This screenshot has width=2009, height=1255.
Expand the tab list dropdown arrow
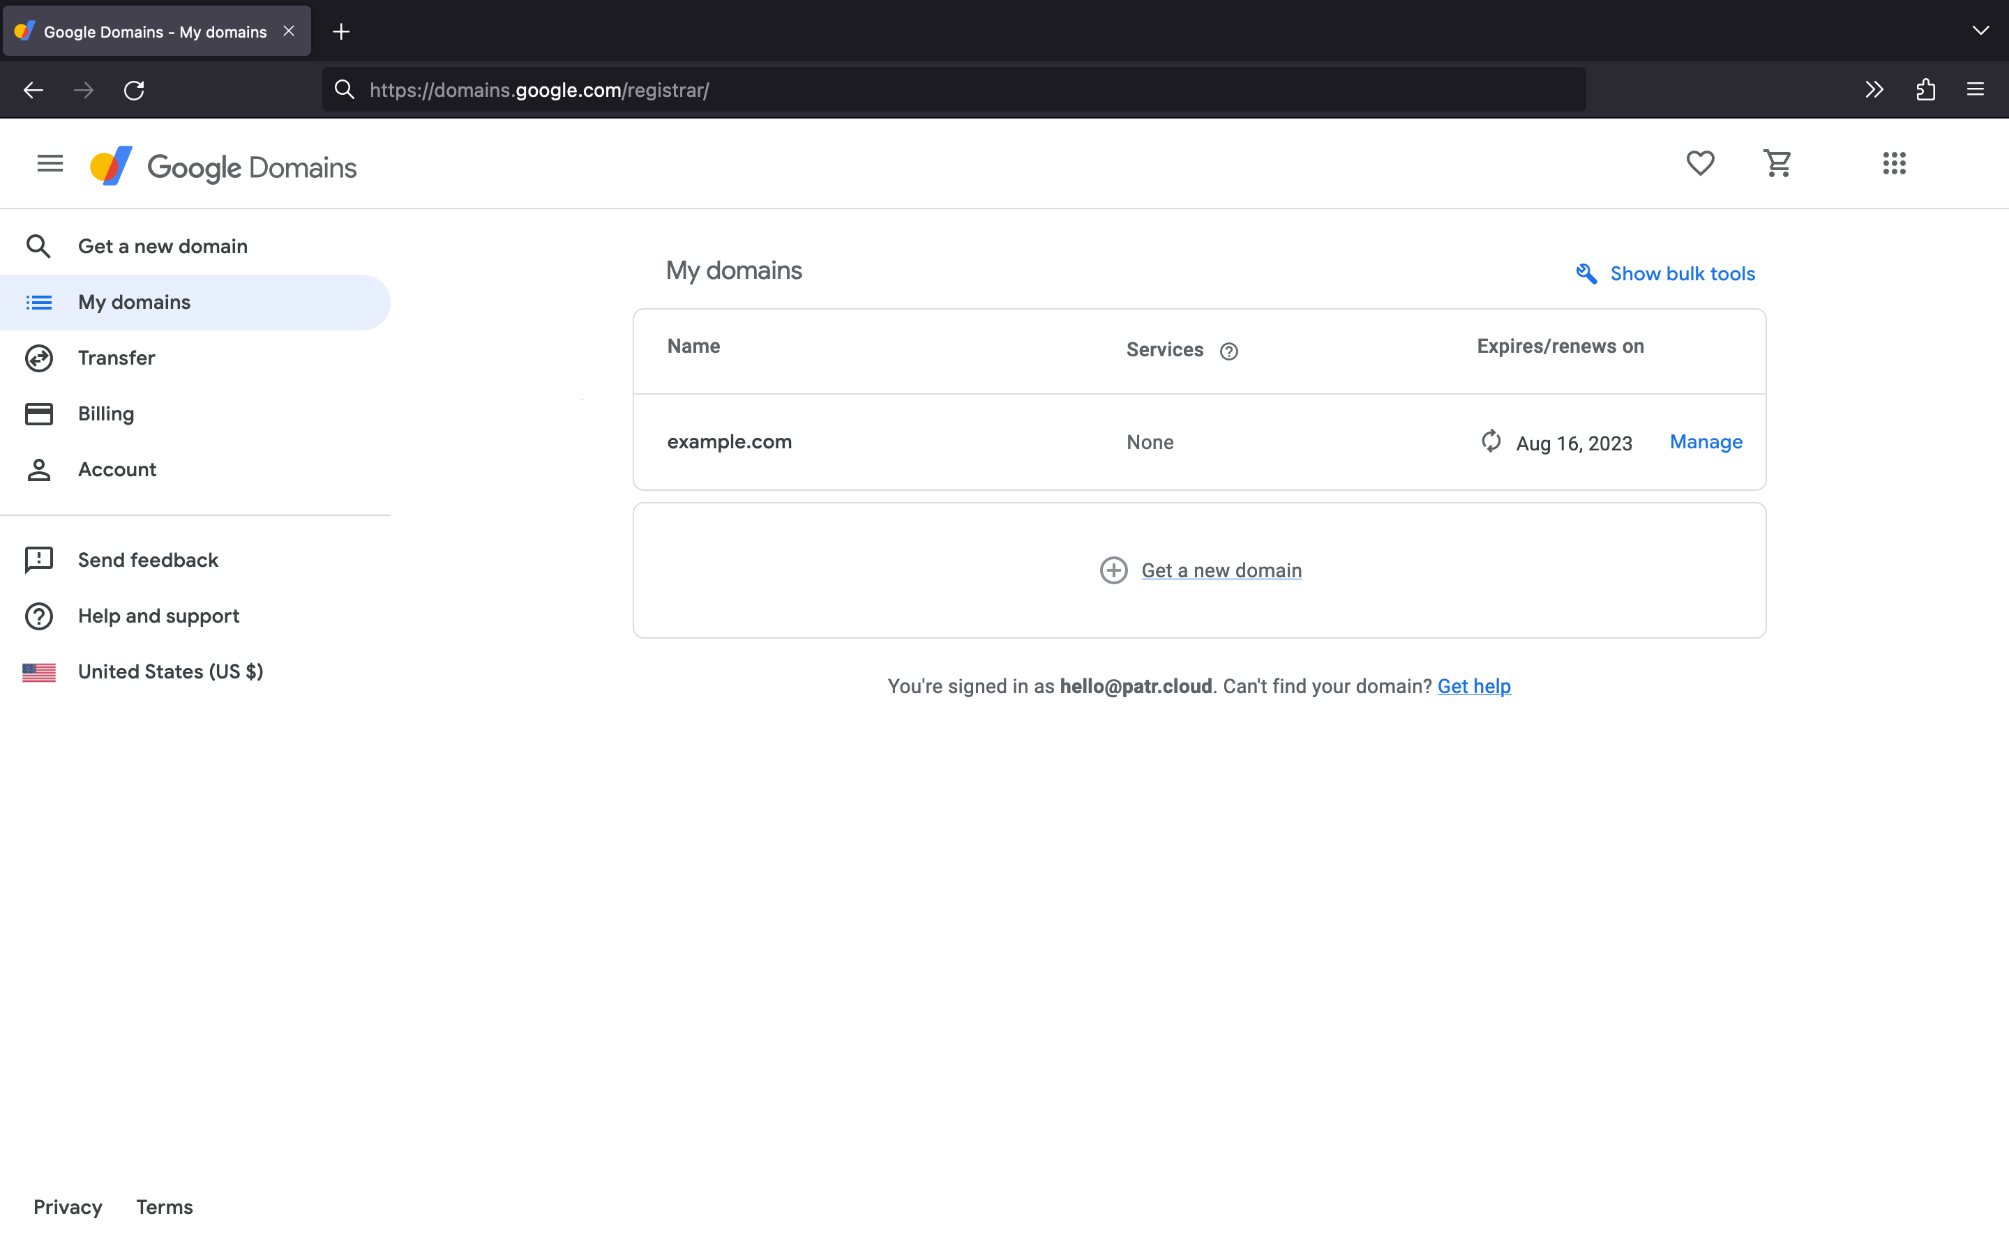tap(1981, 31)
